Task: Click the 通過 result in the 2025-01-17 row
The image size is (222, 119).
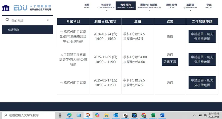Action: click(x=170, y=83)
